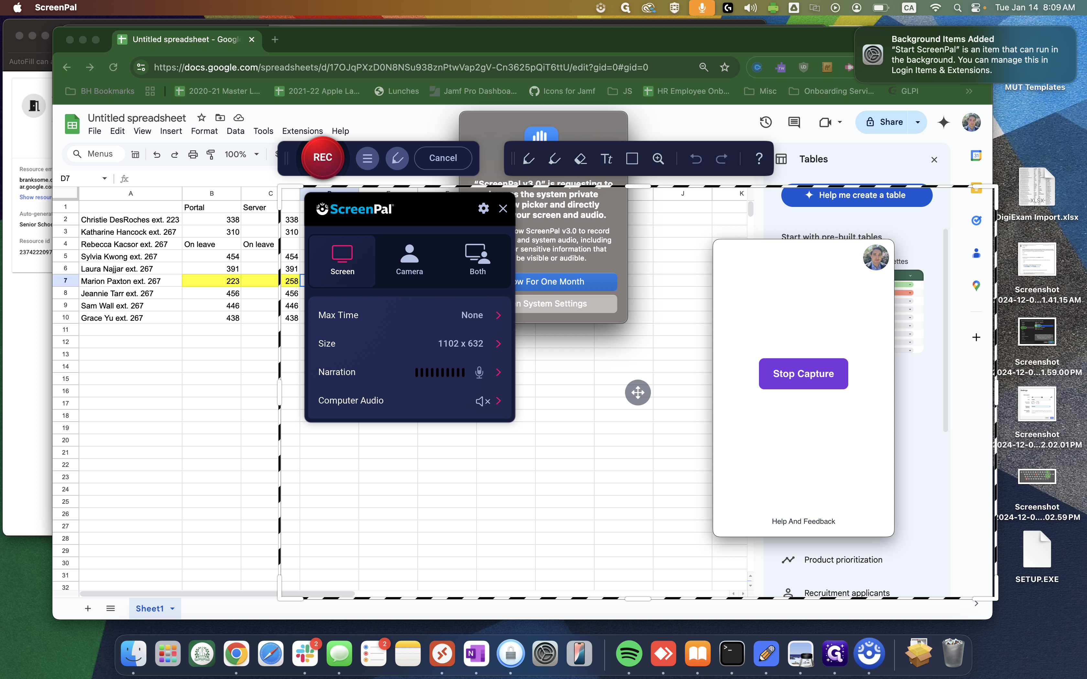Image resolution: width=1087 pixels, height=679 pixels.
Task: Select Both screen and camera mode
Action: [478, 261]
